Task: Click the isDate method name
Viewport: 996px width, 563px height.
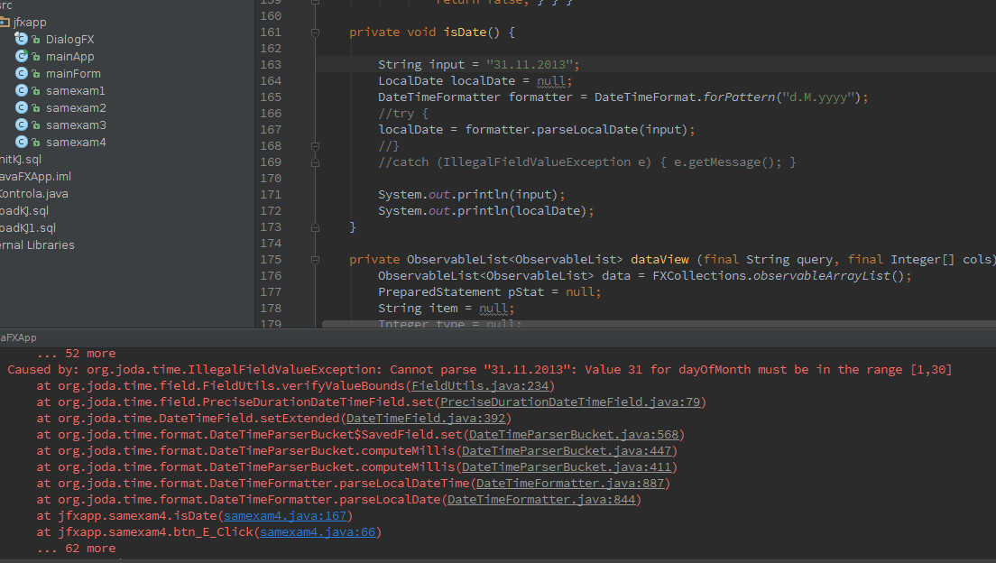Action: pyautogui.click(x=465, y=32)
